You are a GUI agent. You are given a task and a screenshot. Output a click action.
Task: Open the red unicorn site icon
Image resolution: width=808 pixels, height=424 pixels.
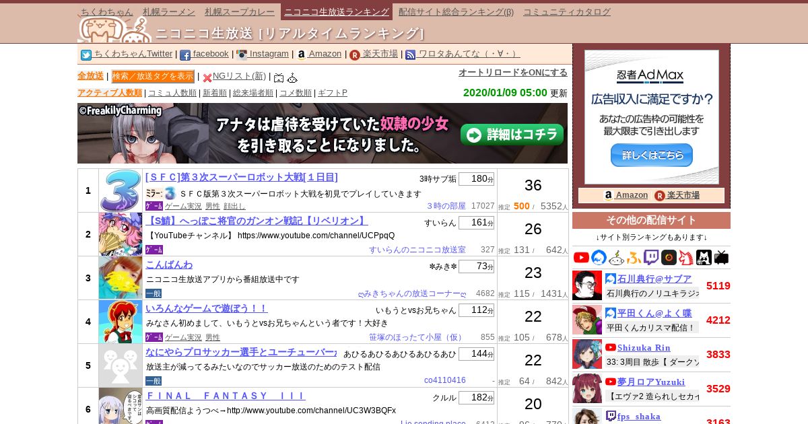(686, 257)
